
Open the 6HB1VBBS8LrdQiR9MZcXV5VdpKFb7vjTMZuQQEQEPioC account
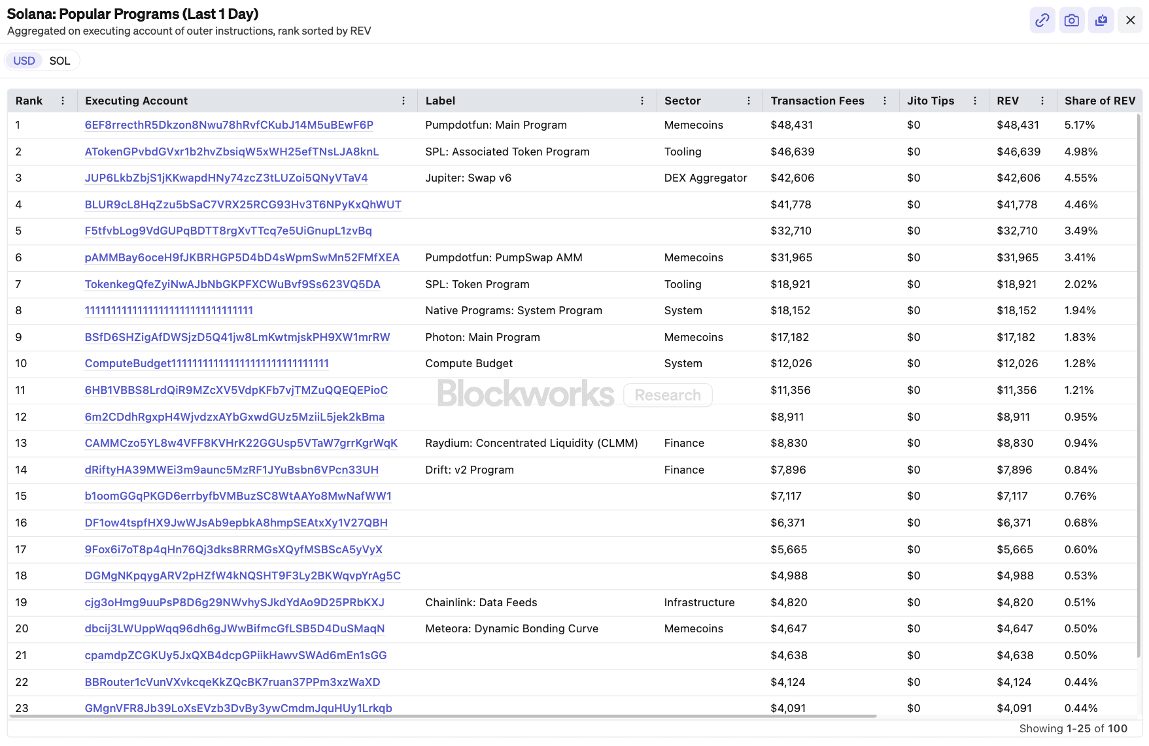point(236,390)
